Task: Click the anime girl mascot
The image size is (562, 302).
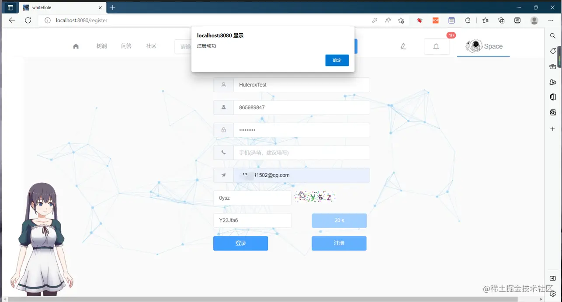Action: pyautogui.click(x=42, y=240)
